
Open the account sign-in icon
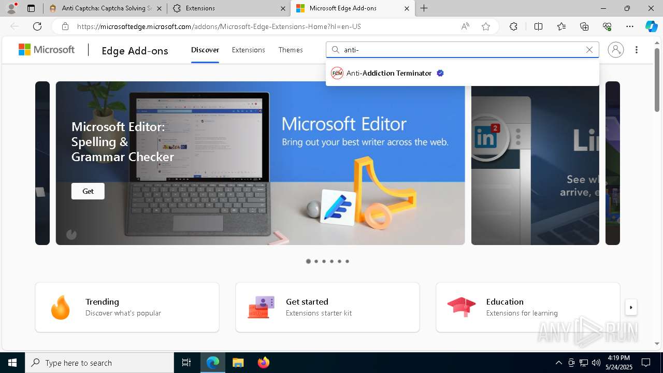(x=616, y=50)
